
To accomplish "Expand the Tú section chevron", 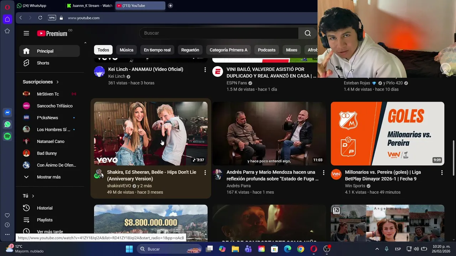I will pyautogui.click(x=33, y=196).
